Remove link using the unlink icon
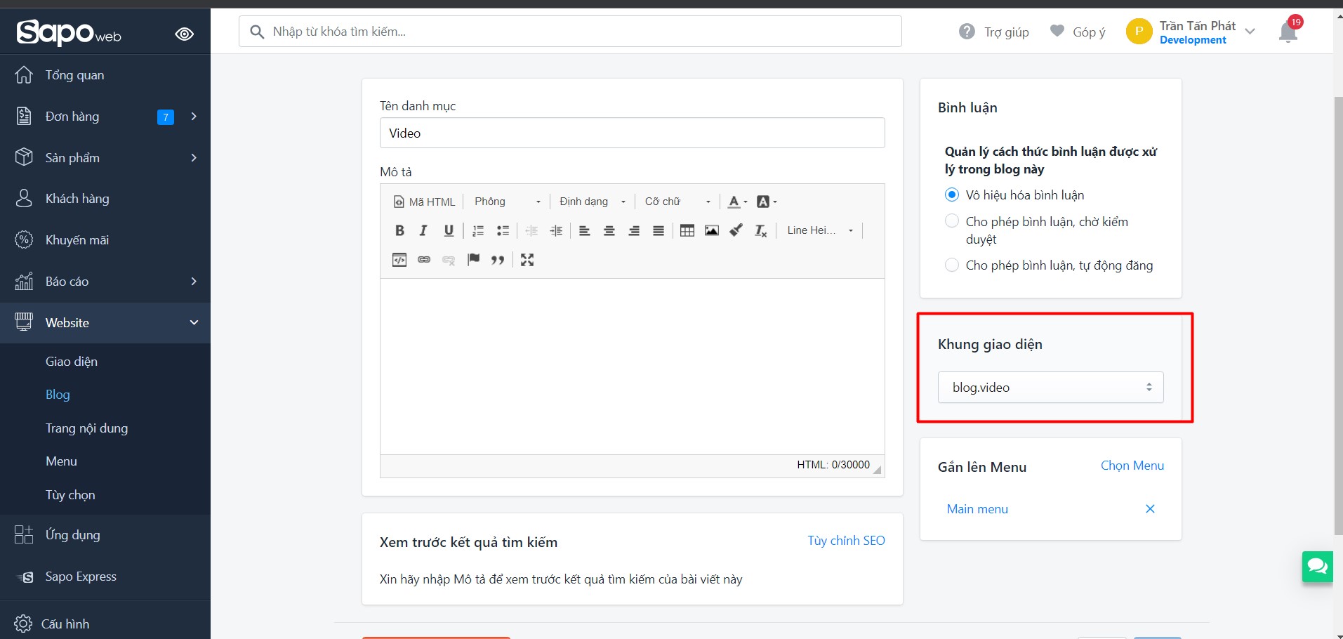The width and height of the screenshot is (1343, 639). [449, 260]
